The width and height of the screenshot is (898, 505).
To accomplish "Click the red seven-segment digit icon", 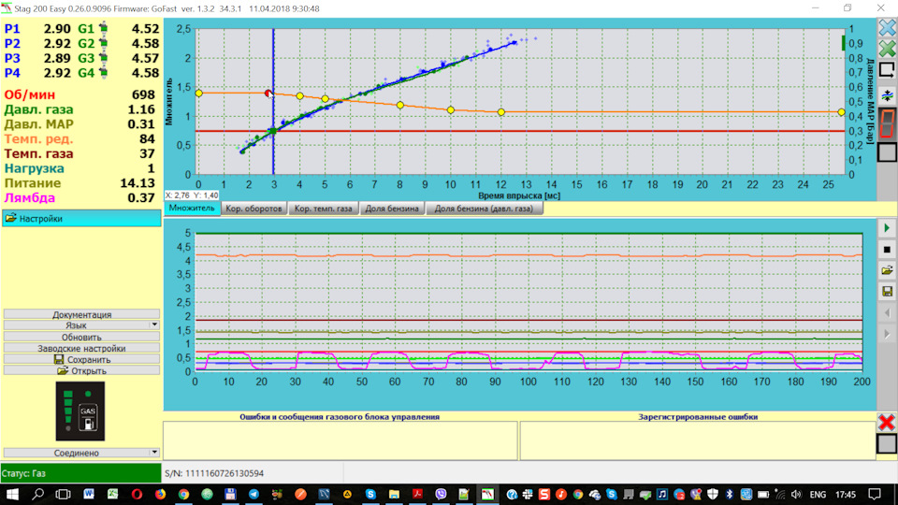I will [x=887, y=123].
